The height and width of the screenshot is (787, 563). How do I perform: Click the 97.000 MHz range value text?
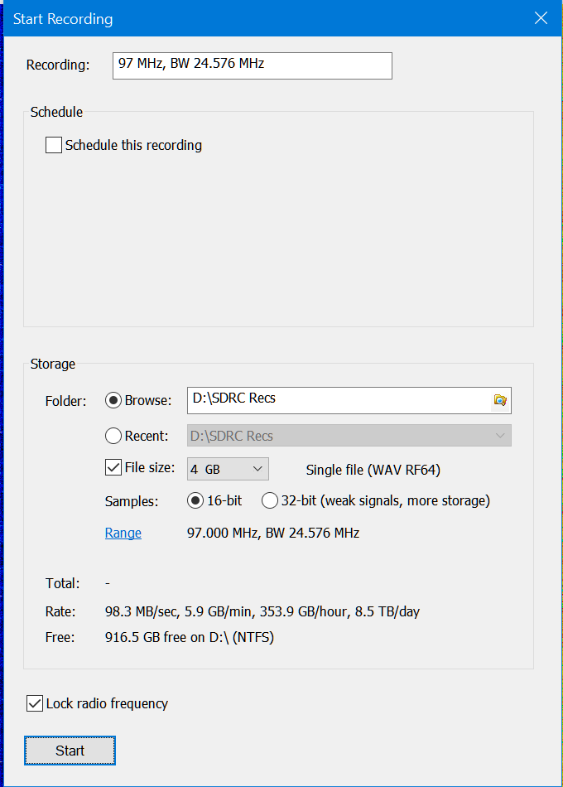pyautogui.click(x=273, y=534)
